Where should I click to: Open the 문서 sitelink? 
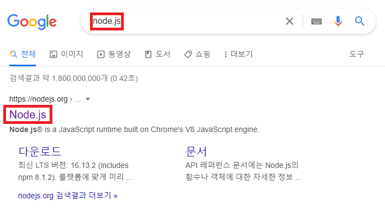click(196, 152)
